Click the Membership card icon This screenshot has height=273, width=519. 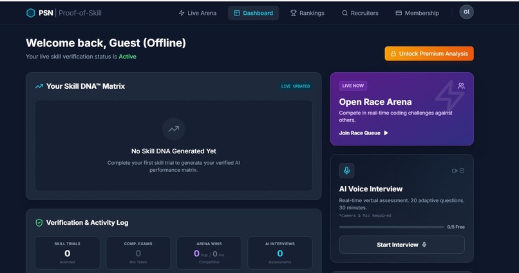point(399,13)
